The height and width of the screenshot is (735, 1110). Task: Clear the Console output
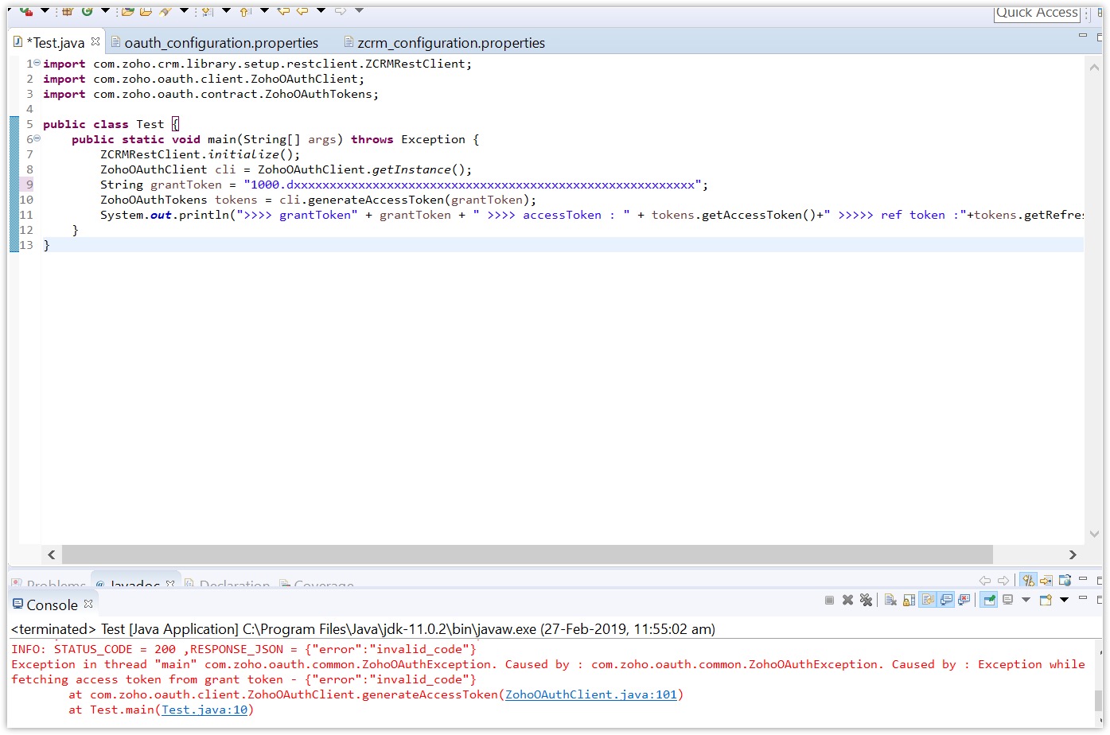890,599
